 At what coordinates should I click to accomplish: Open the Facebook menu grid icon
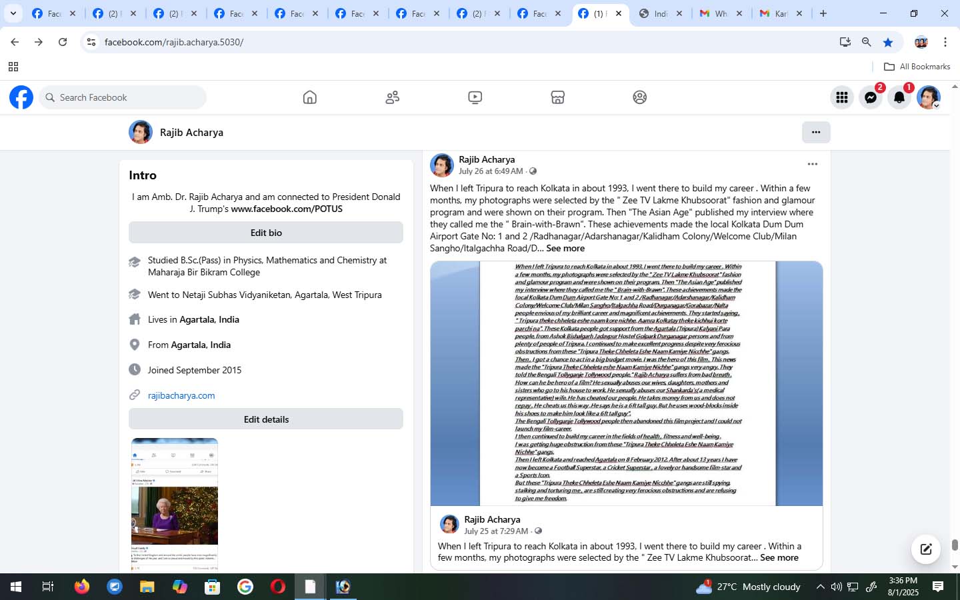pos(842,97)
